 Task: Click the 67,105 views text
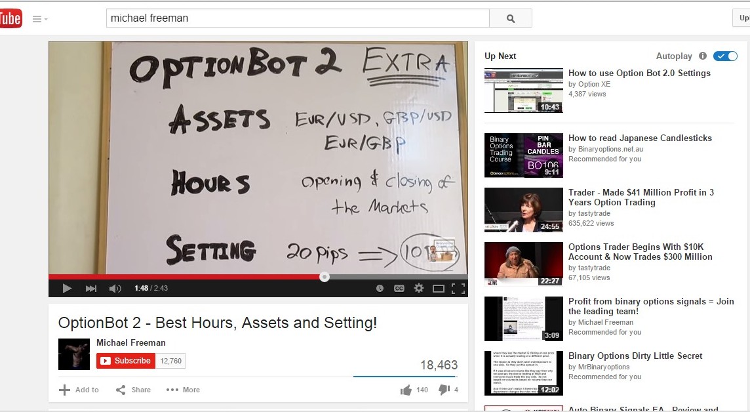(589, 278)
